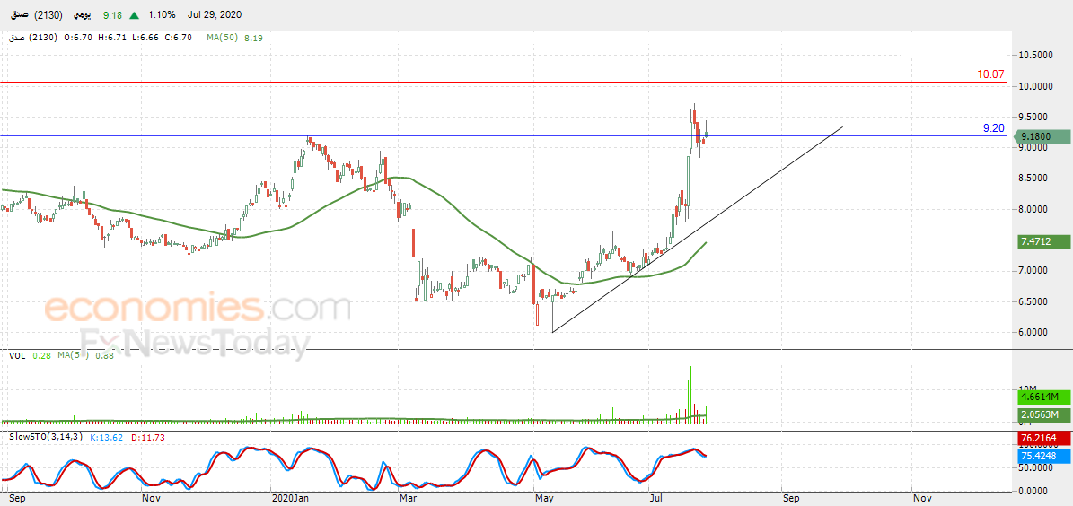Click the 9.20 blue support level label

pos(994,128)
